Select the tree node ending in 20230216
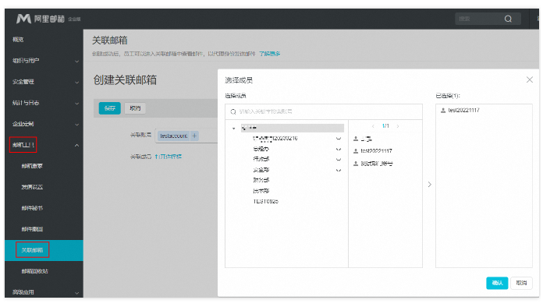 275,139
